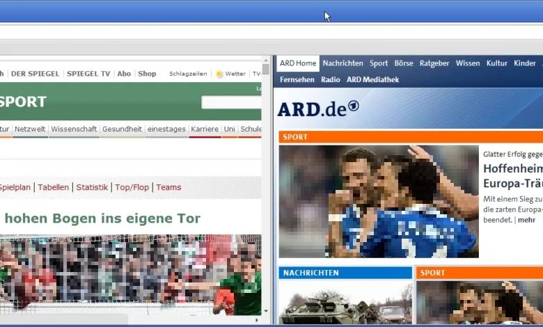Open the Statistik sports link

coord(92,187)
